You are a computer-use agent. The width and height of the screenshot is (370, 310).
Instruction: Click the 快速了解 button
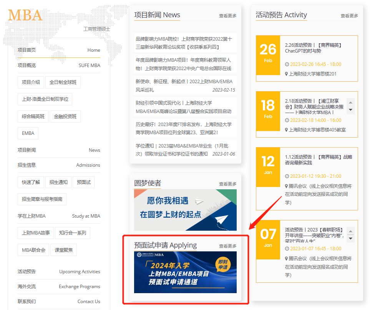tap(31, 182)
